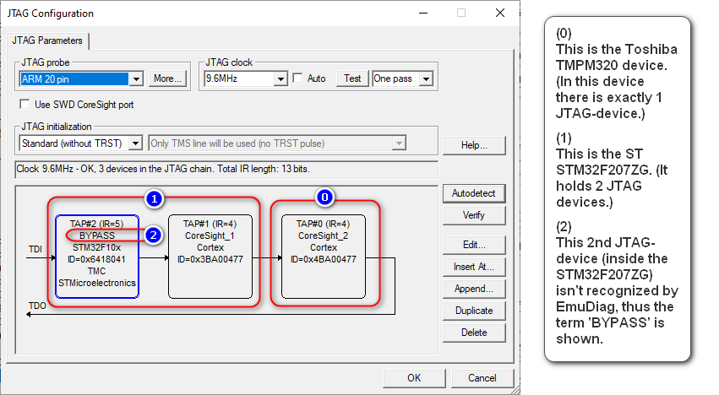Image resolution: width=719 pixels, height=395 pixels.
Task: Open the One pass dropdown
Action: pos(426,78)
